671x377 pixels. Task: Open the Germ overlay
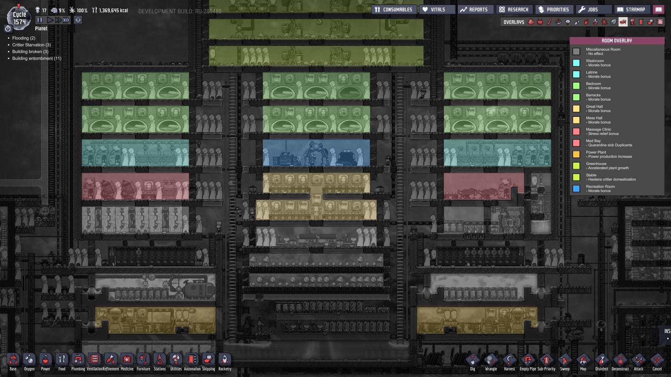click(604, 22)
